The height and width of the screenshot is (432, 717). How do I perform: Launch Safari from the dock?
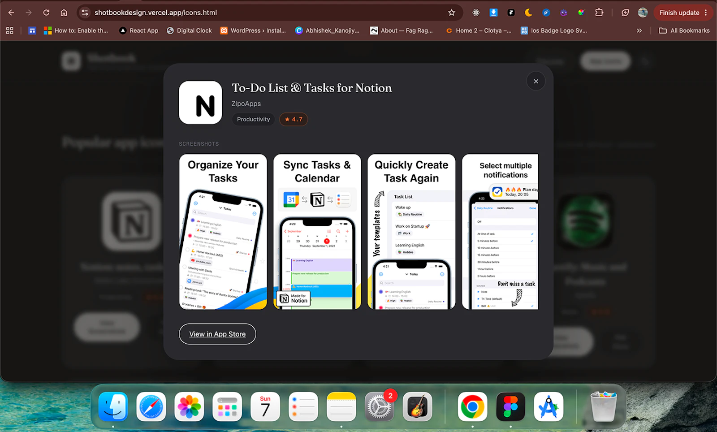tap(151, 406)
